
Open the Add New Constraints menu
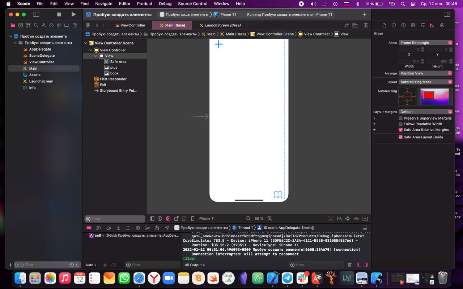[x=348, y=219]
